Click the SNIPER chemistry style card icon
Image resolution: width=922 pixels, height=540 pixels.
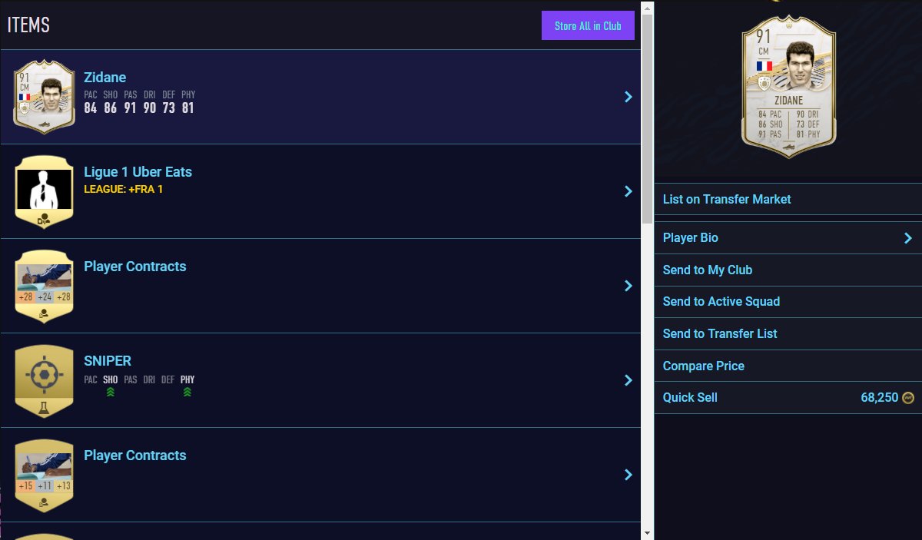coord(44,380)
